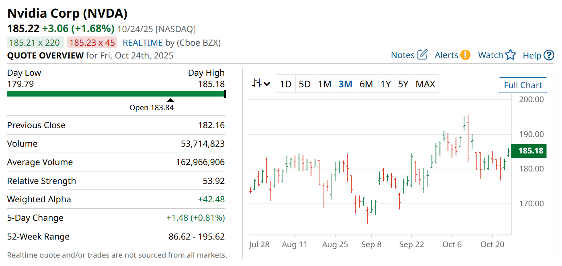
Task: Select the 5D chart period
Action: point(305,84)
